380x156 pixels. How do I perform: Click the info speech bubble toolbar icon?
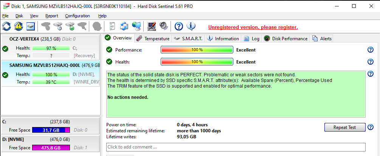(x=191, y=26)
